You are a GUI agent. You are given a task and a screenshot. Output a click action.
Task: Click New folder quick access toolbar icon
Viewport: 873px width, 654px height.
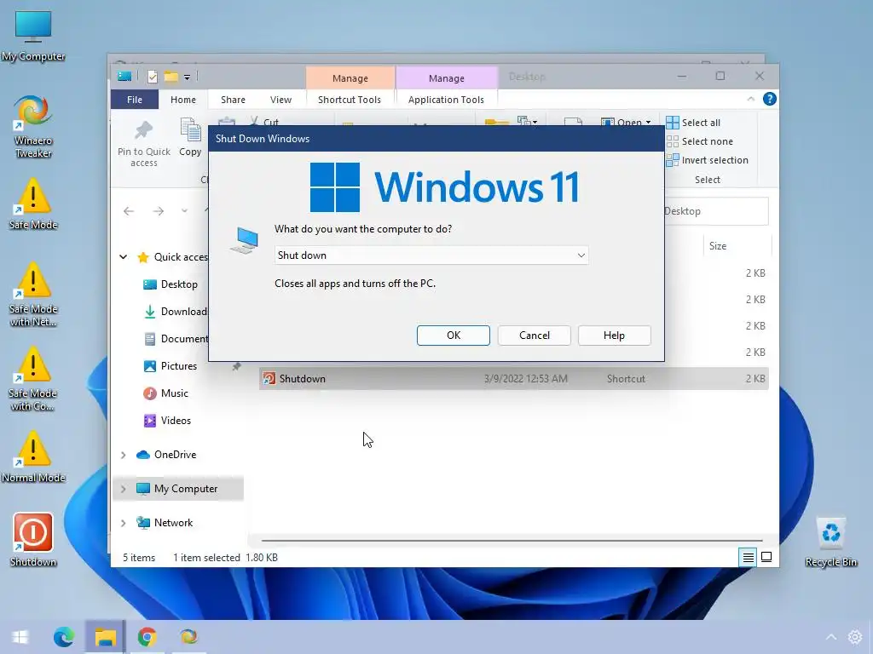pos(171,77)
